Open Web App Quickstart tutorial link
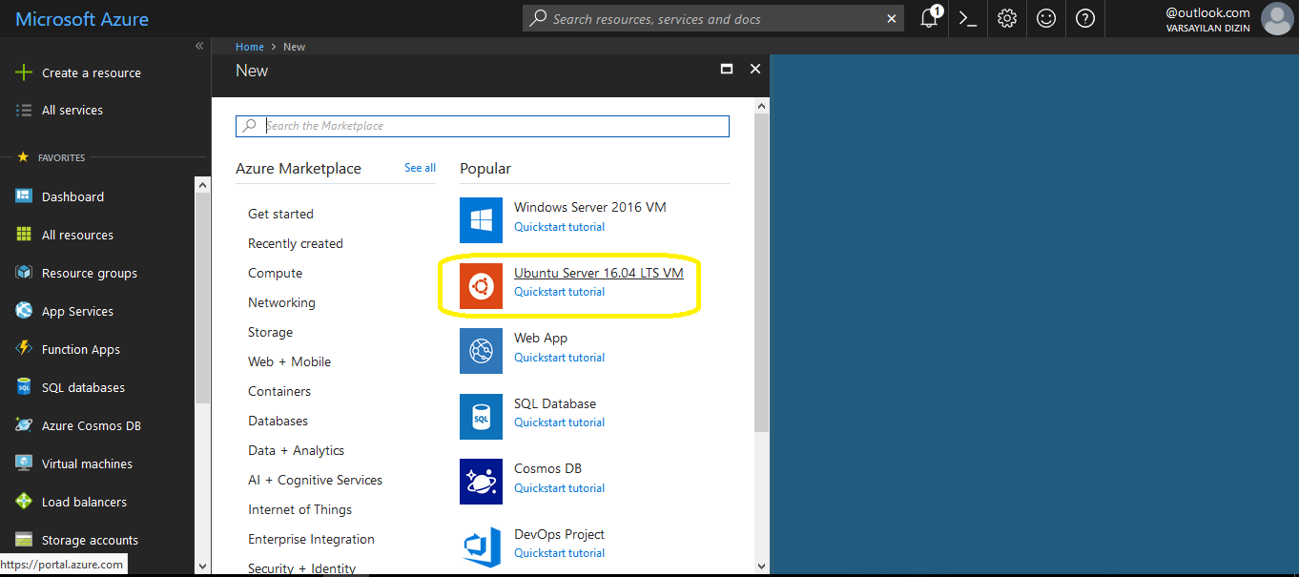 [x=559, y=358]
